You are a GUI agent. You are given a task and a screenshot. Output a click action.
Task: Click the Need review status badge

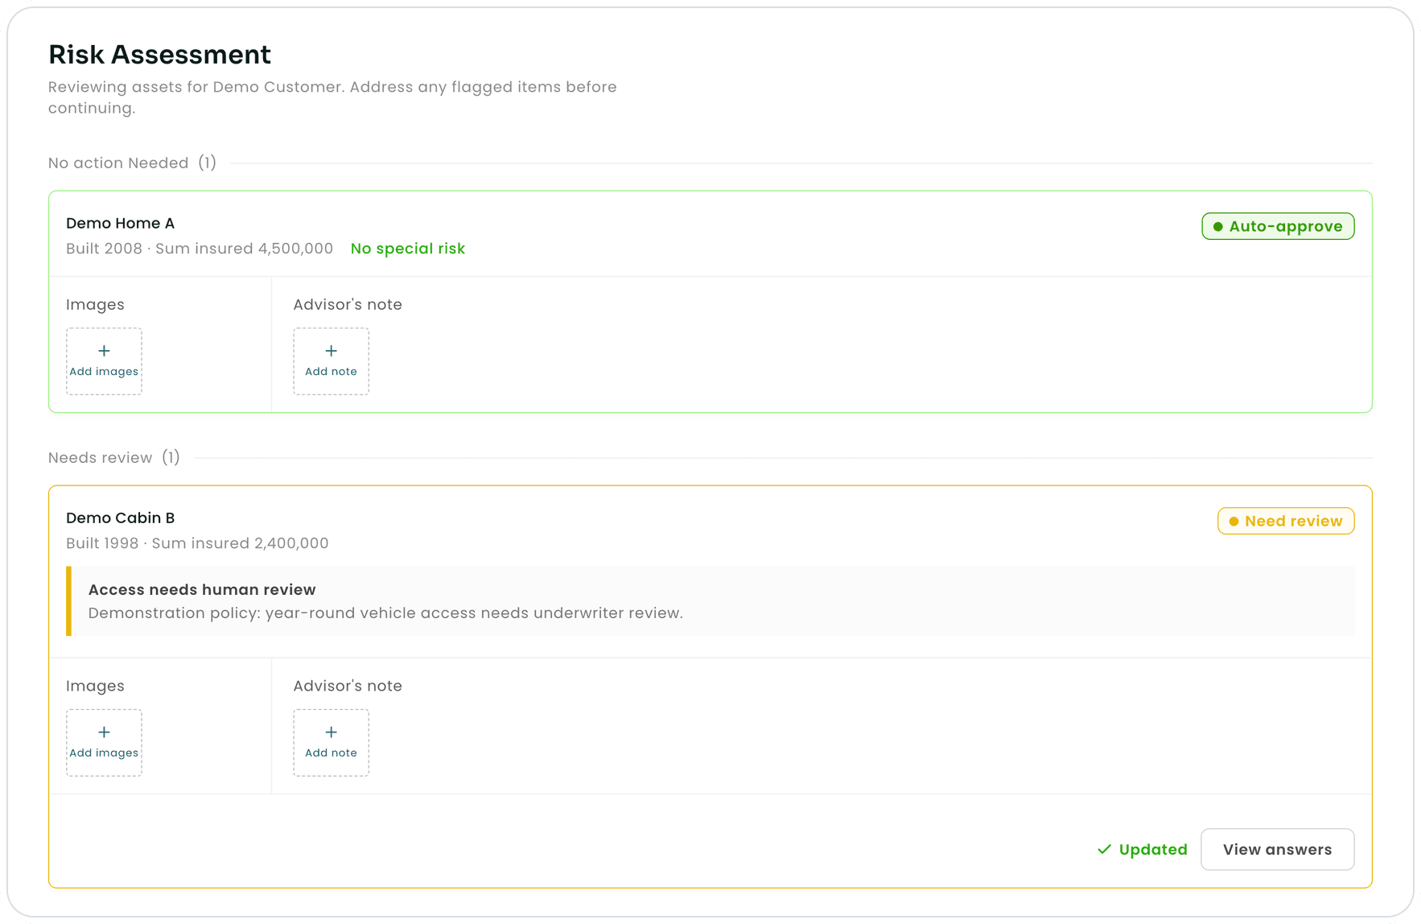point(1286,521)
